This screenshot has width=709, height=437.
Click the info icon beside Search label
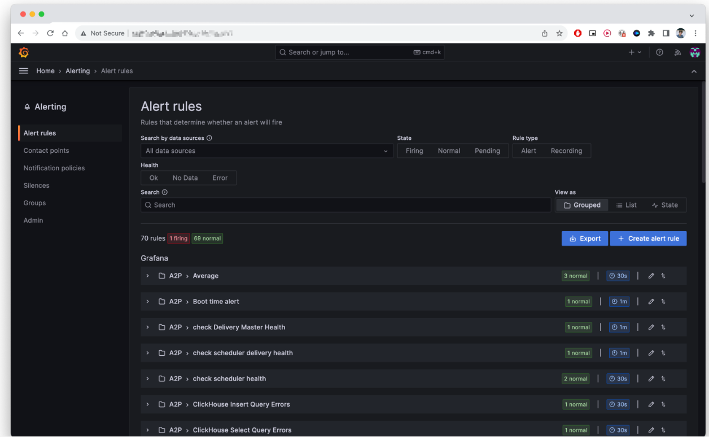pyautogui.click(x=165, y=192)
